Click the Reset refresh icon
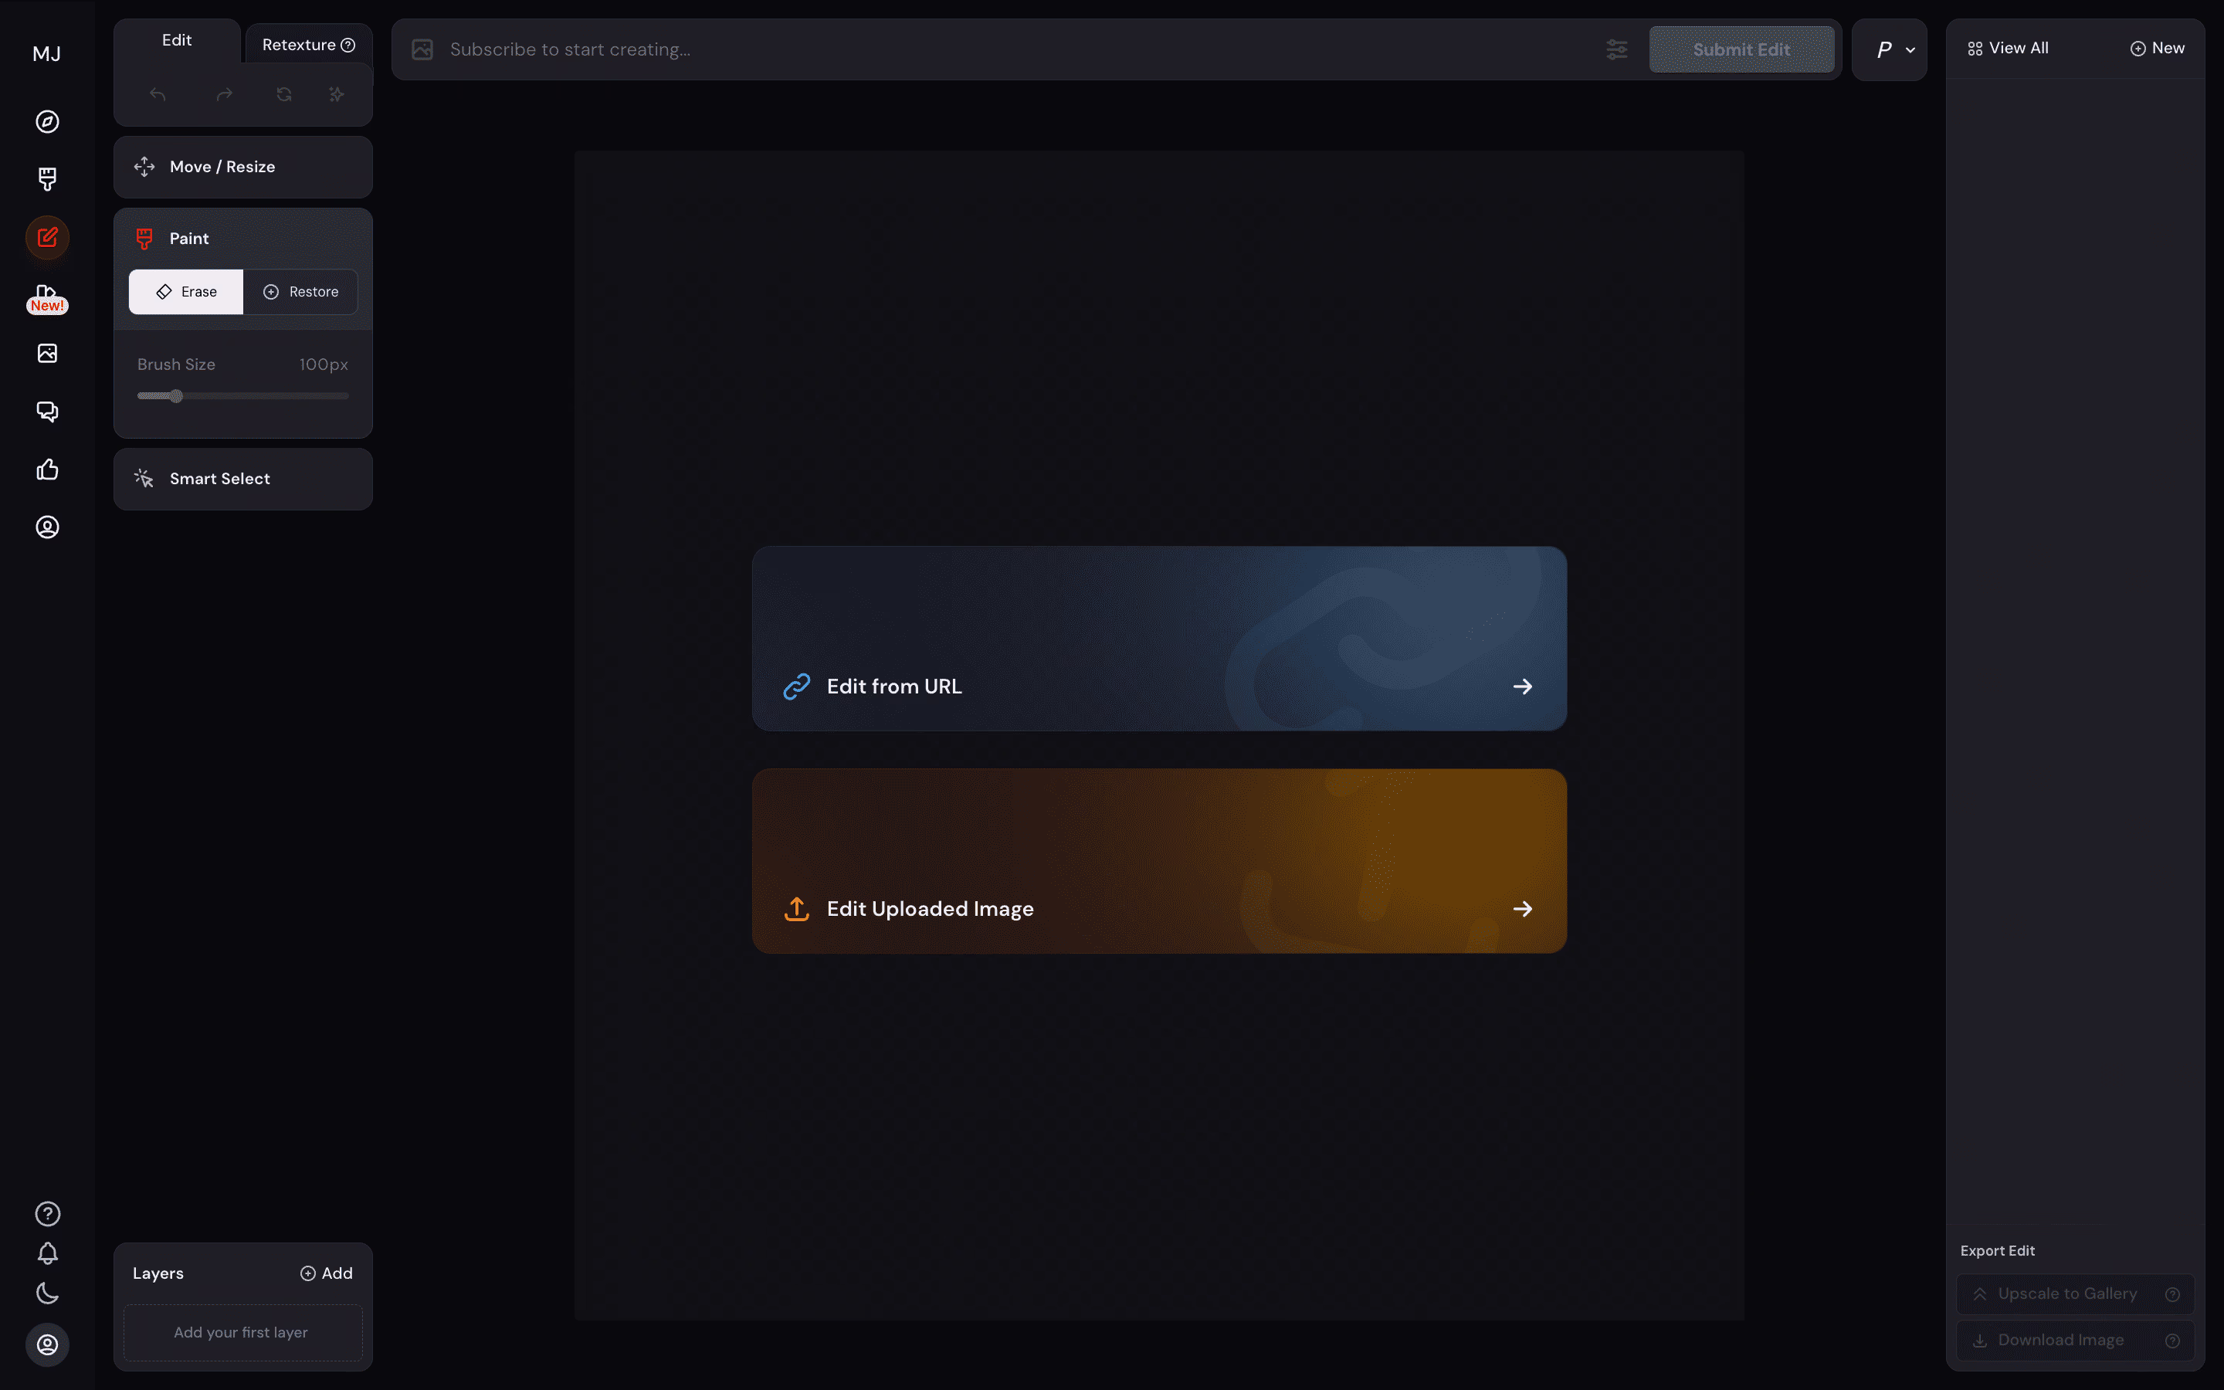 [x=284, y=93]
